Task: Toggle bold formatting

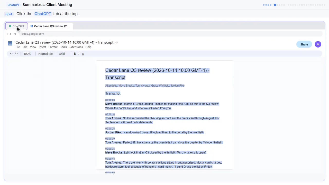Action: [75, 54]
